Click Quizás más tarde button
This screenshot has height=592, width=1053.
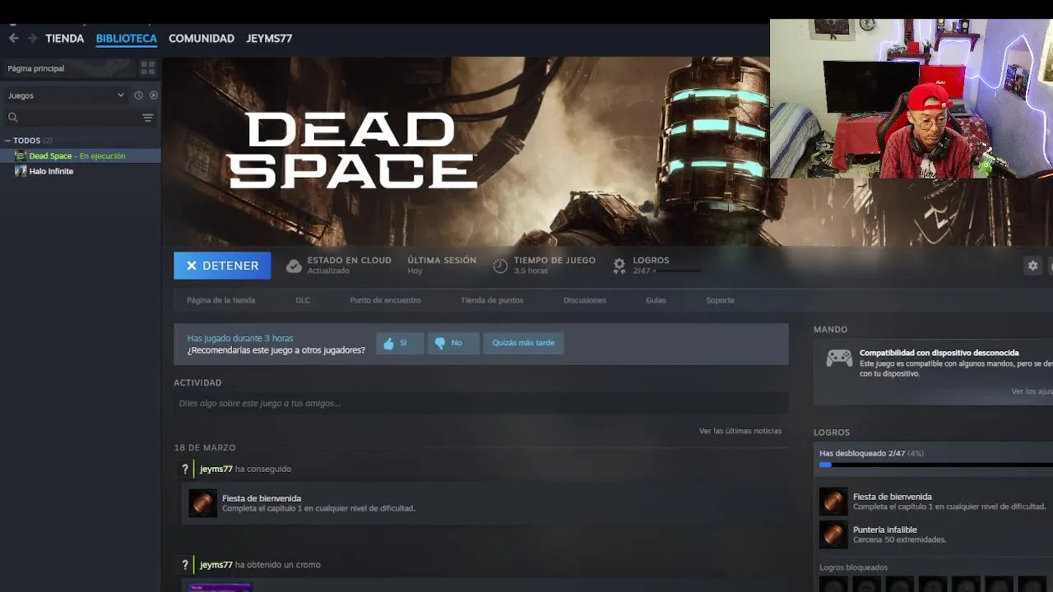523,343
